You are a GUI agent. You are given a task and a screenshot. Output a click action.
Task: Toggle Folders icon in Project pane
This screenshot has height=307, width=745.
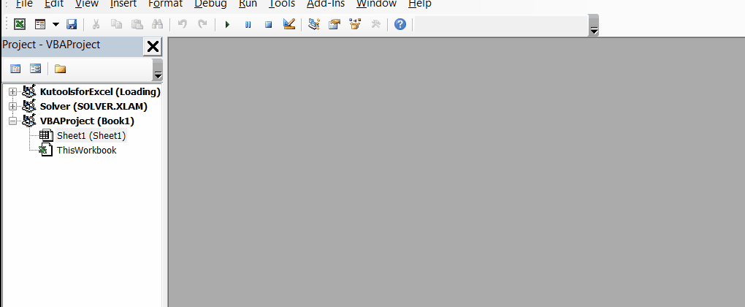[60, 69]
